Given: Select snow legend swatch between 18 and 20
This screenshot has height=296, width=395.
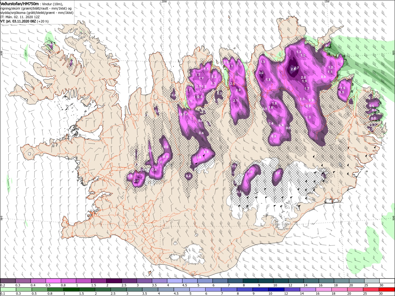Looking at the screenshot, I should 341,281.
